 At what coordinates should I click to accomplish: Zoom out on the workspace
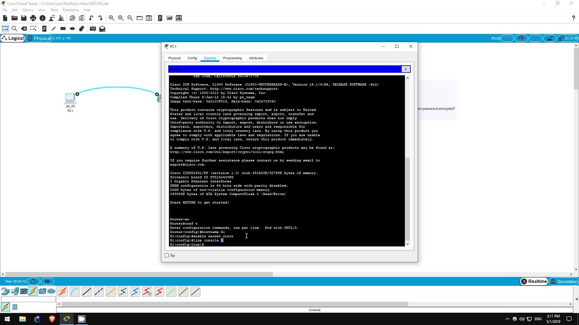pos(130,18)
